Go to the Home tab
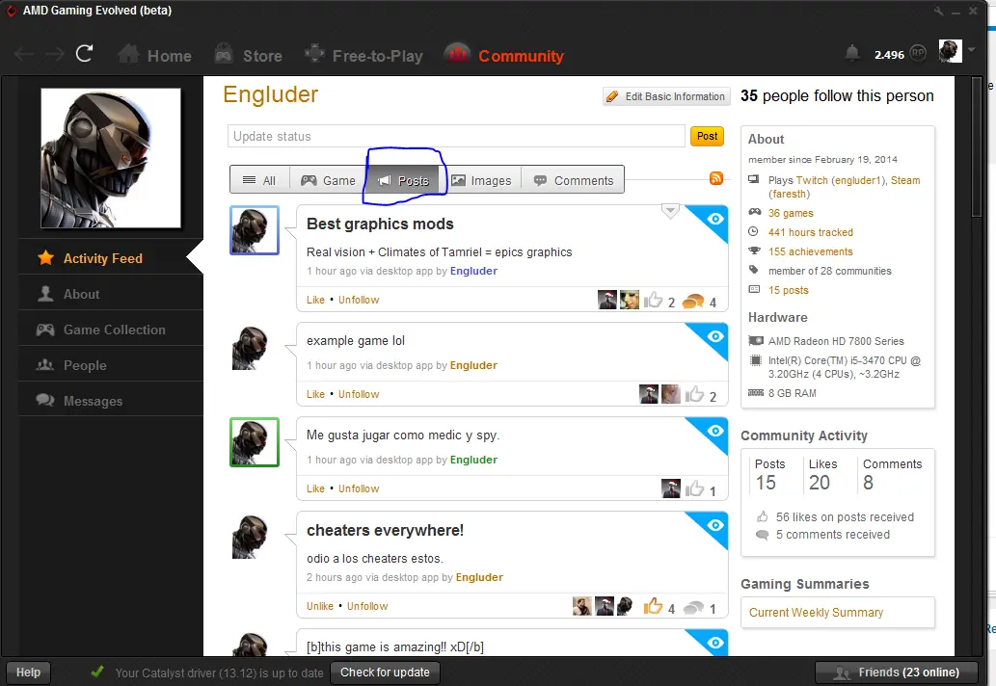Image resolution: width=996 pixels, height=686 pixels. pos(154,55)
